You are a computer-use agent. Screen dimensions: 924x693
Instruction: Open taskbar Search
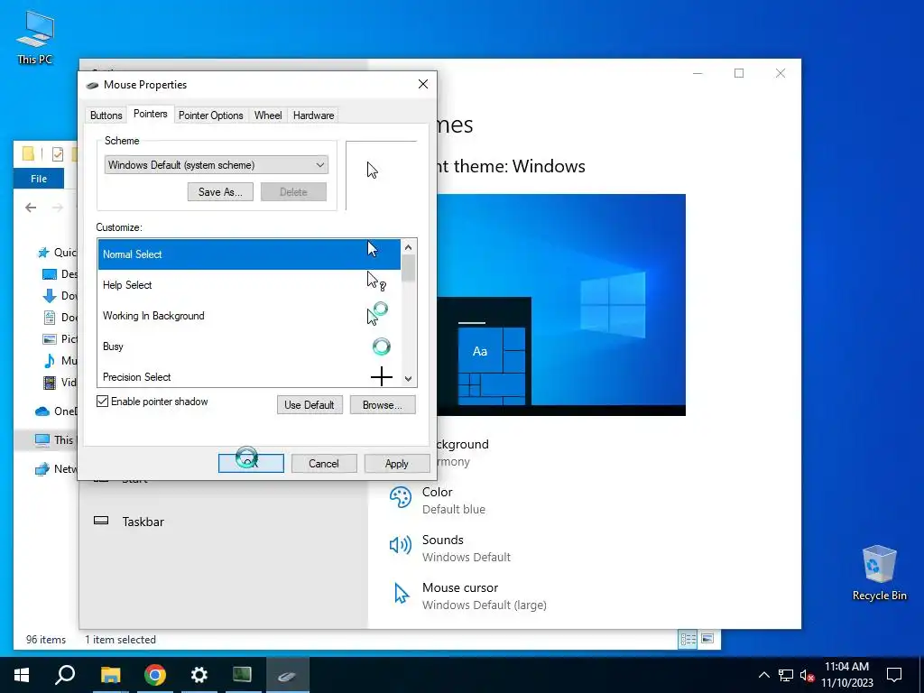[x=65, y=675]
